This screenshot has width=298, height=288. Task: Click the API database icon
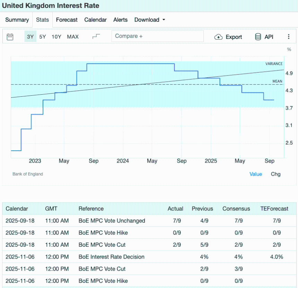[258, 37]
